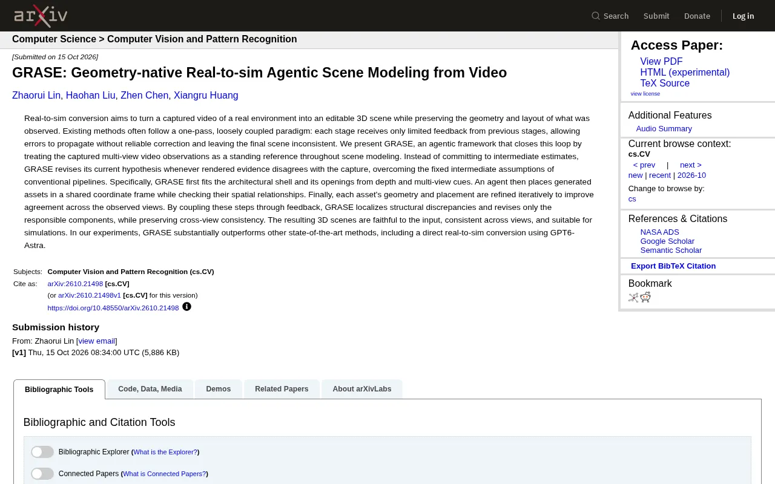The height and width of the screenshot is (484, 775).
Task: Bookmark paper on Reddit icon
Action: coord(645,297)
